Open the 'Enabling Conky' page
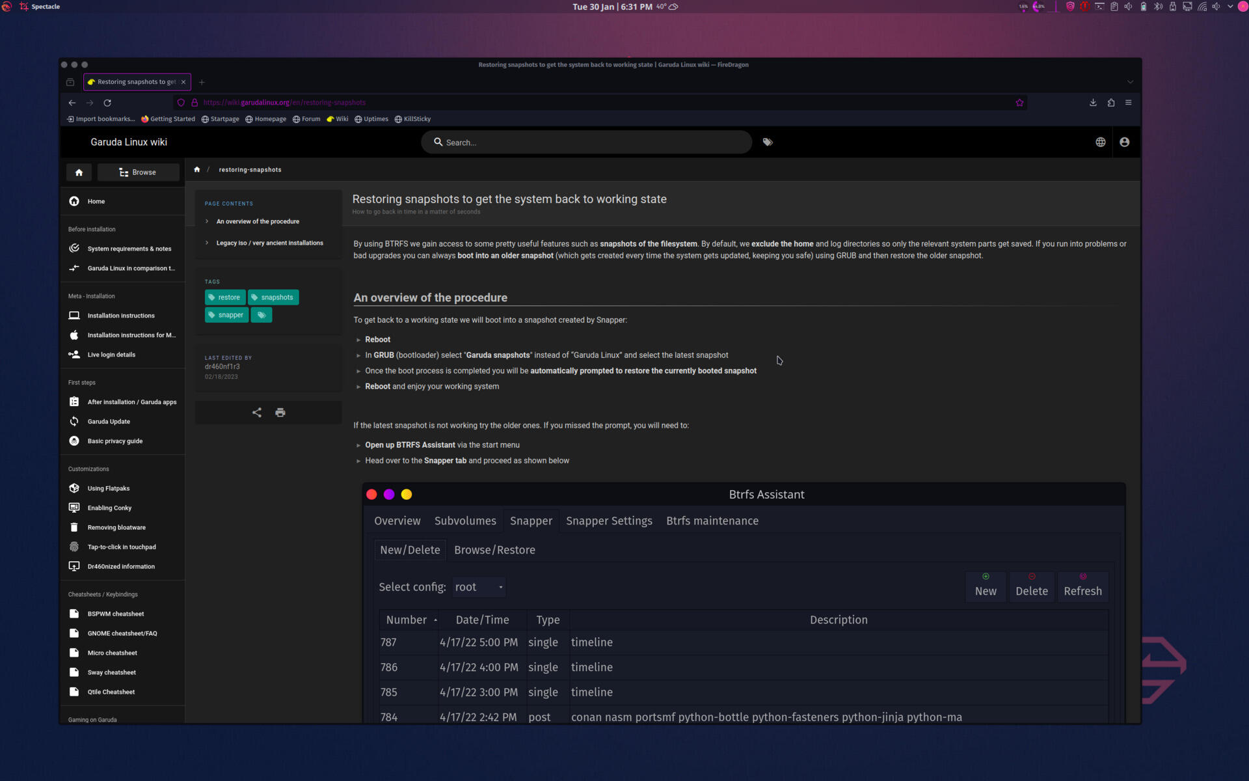This screenshot has width=1249, height=781. [x=122, y=508]
